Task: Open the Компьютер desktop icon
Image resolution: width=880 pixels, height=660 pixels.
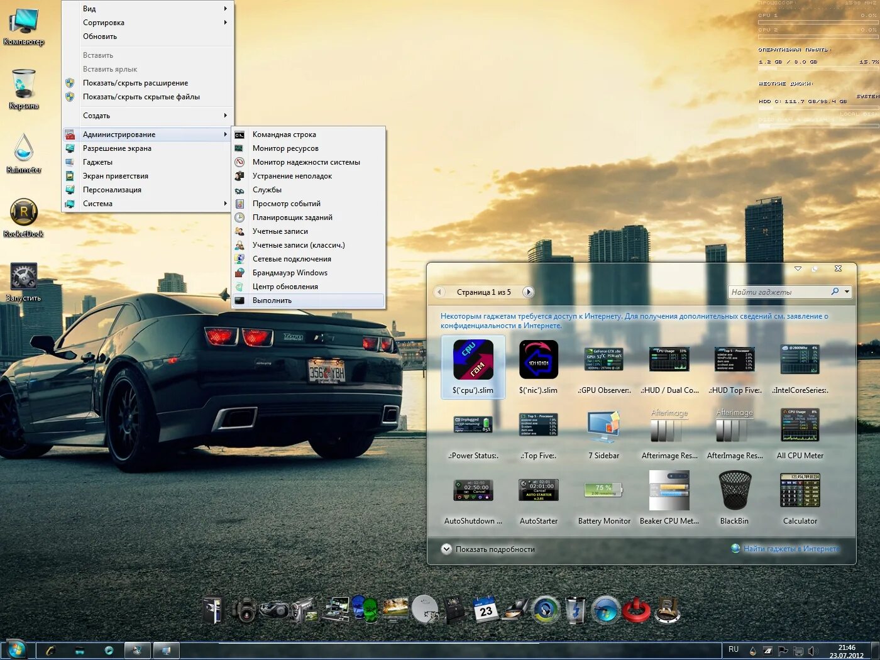Action: point(24,27)
